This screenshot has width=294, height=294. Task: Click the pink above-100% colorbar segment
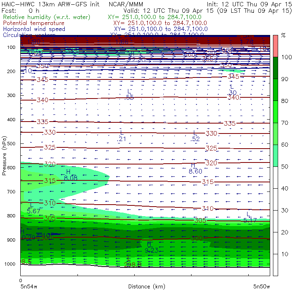point(275,46)
